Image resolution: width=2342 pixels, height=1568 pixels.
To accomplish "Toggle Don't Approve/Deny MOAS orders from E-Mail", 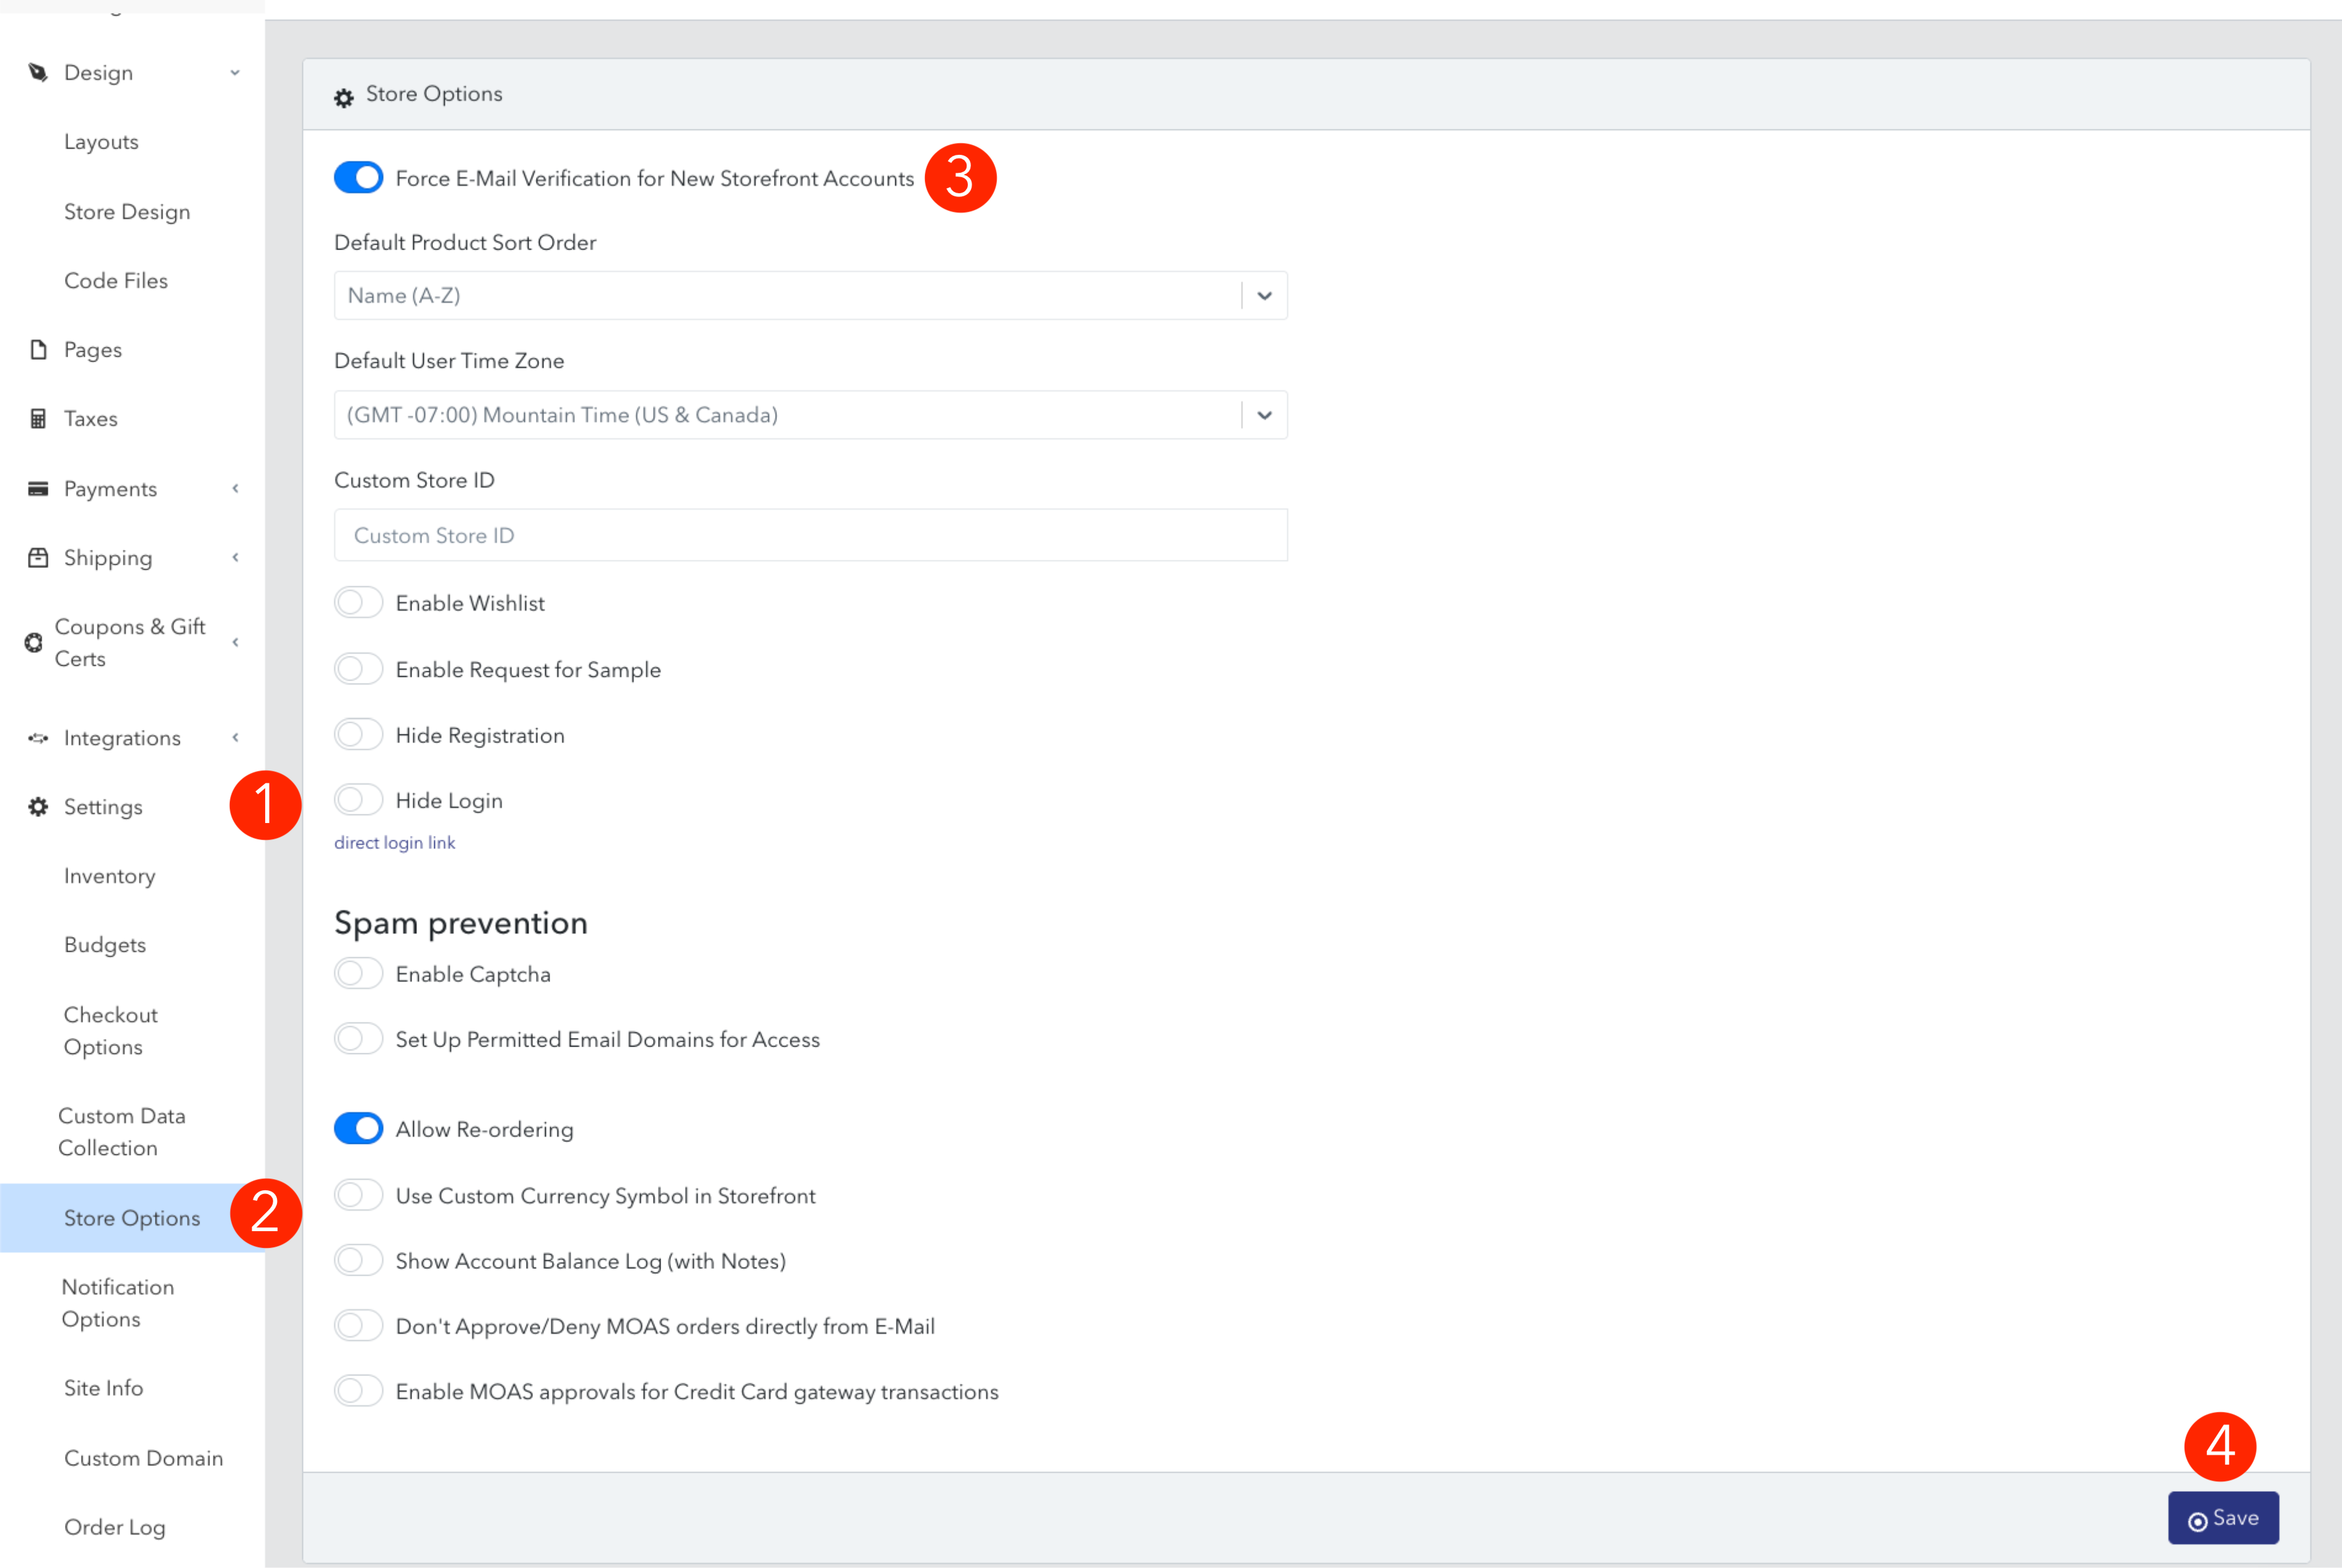I will tap(358, 1325).
